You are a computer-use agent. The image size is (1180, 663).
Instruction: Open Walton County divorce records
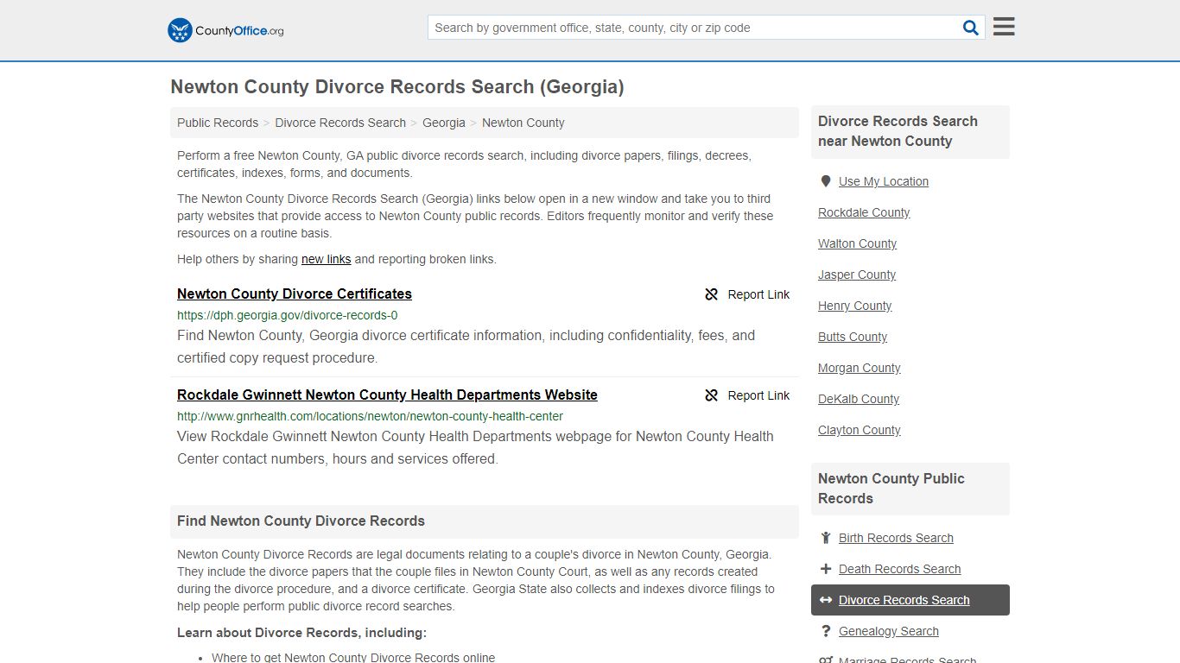click(x=857, y=243)
